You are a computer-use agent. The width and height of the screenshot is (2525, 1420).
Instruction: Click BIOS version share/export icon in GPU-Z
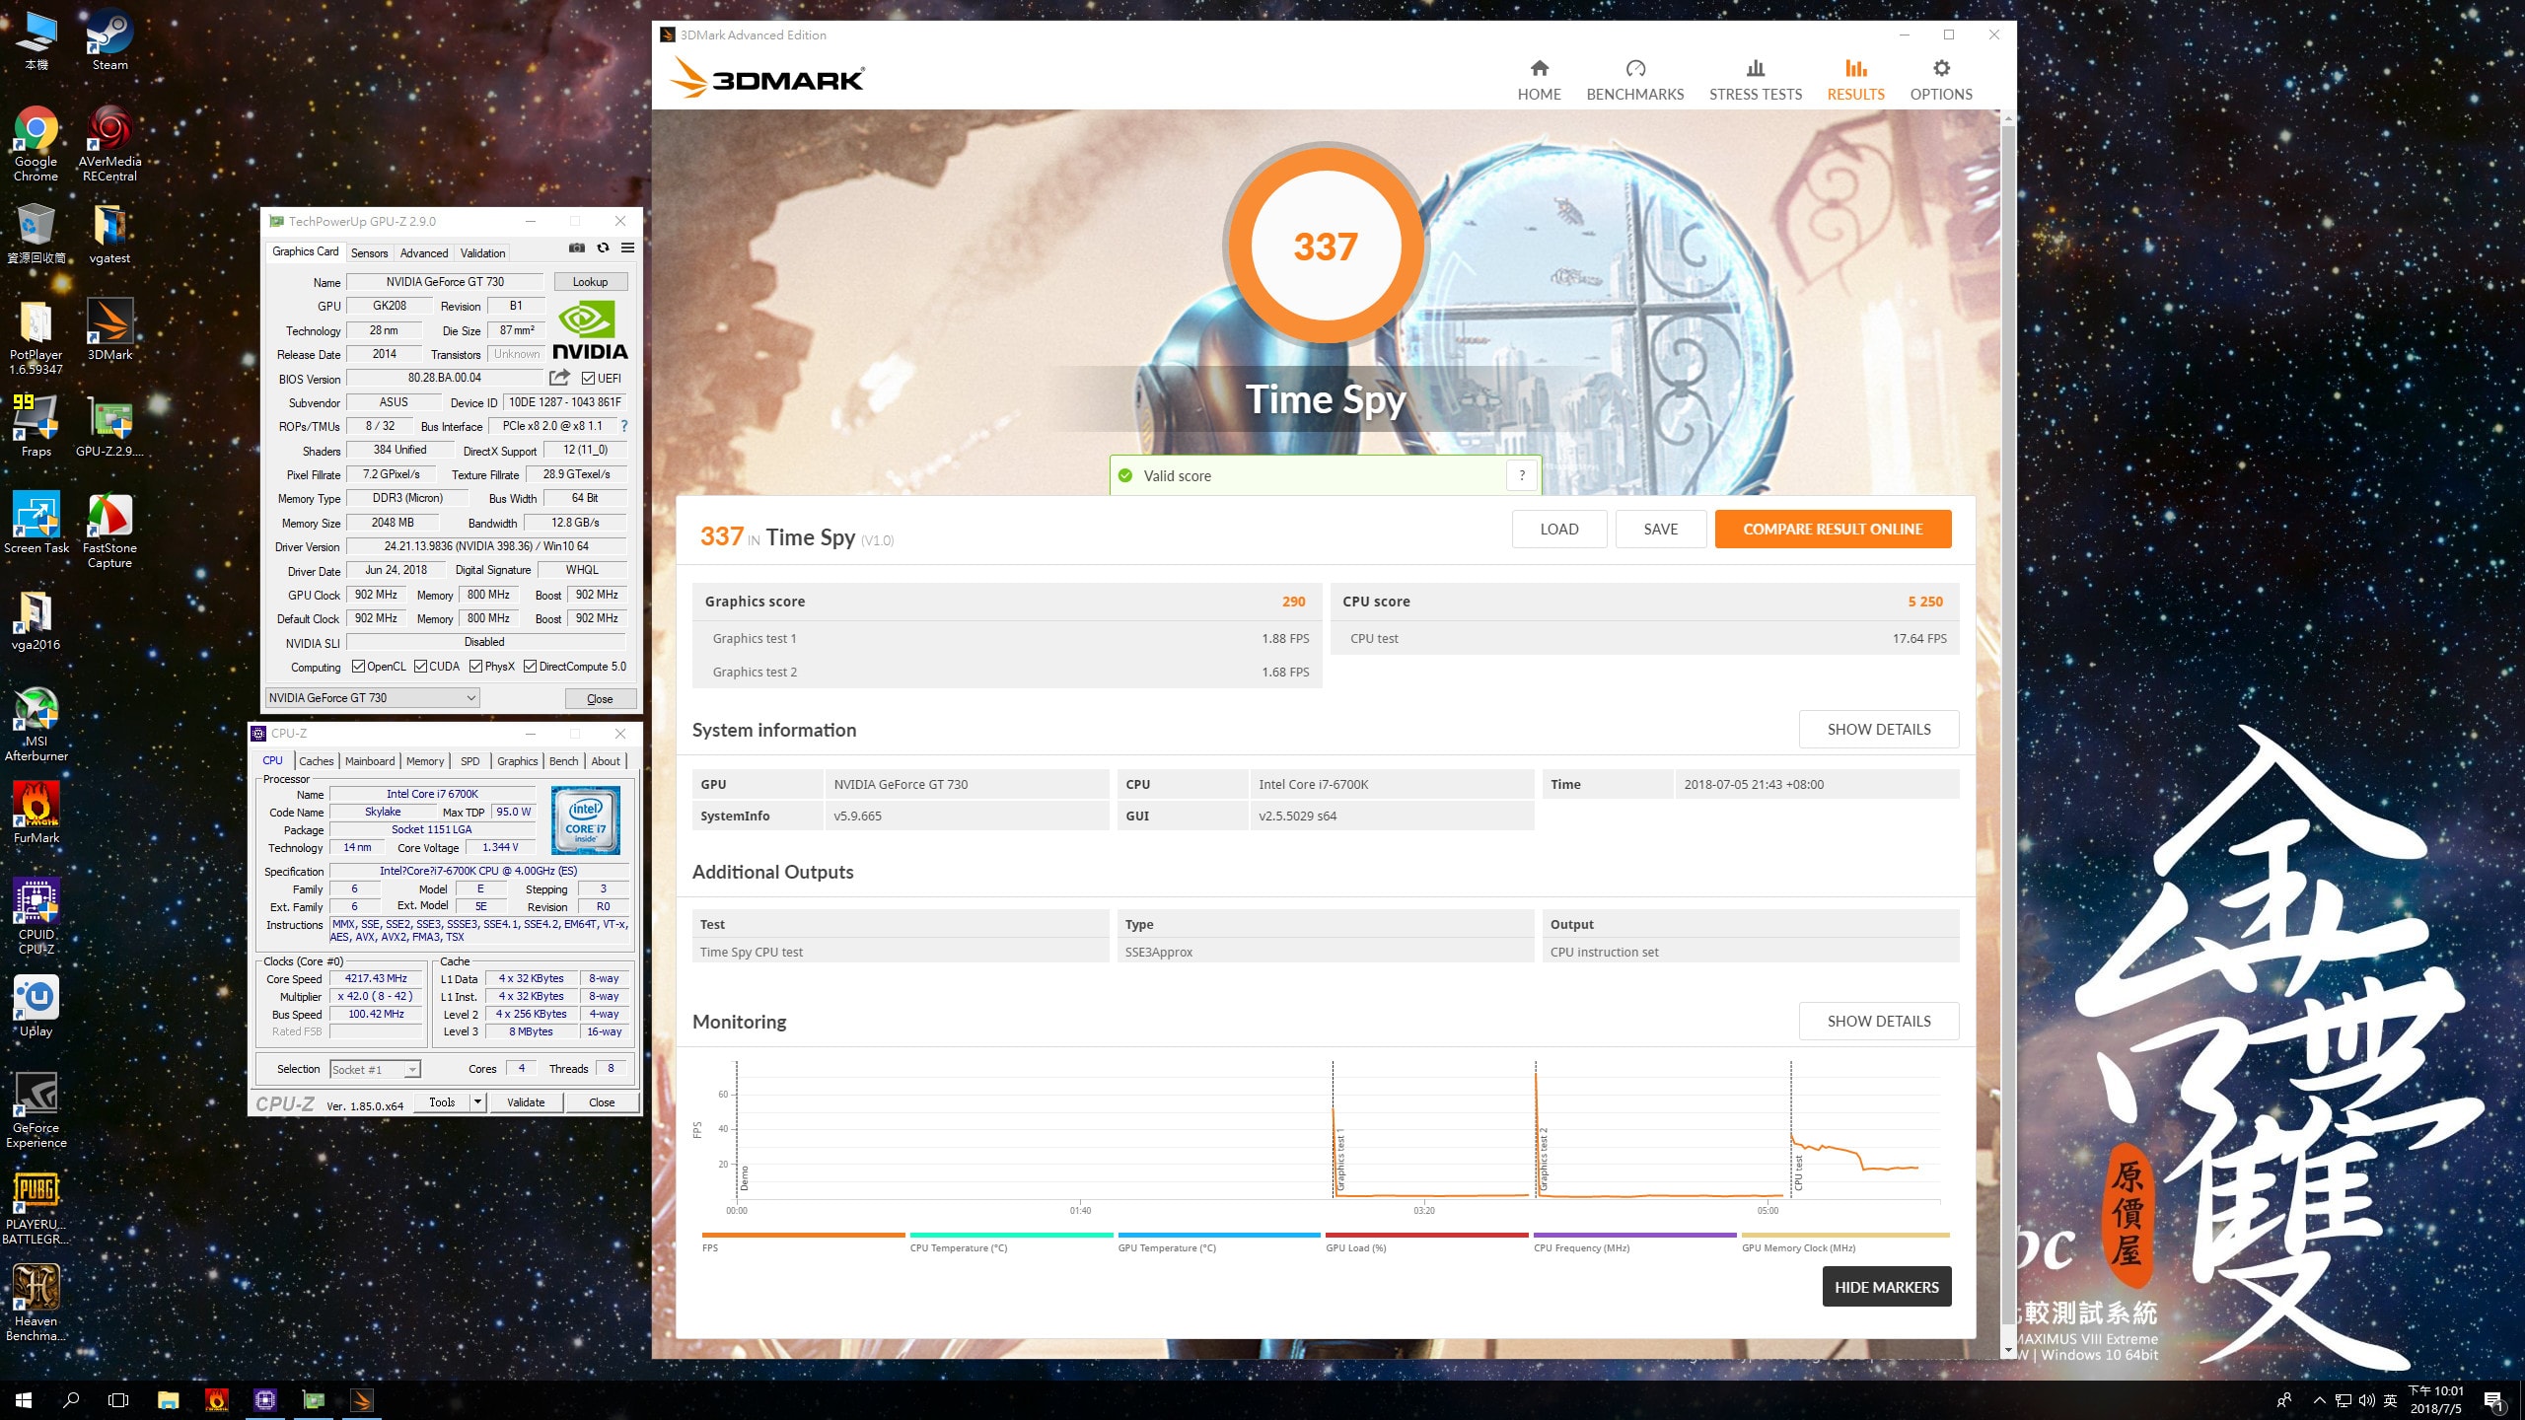(559, 378)
